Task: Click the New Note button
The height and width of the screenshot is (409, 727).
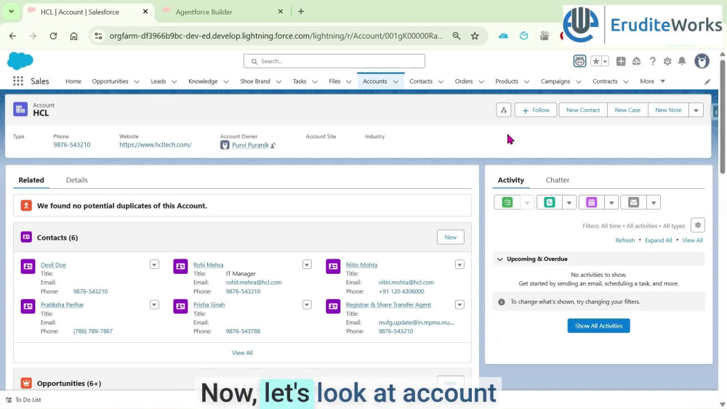Action: (x=668, y=110)
